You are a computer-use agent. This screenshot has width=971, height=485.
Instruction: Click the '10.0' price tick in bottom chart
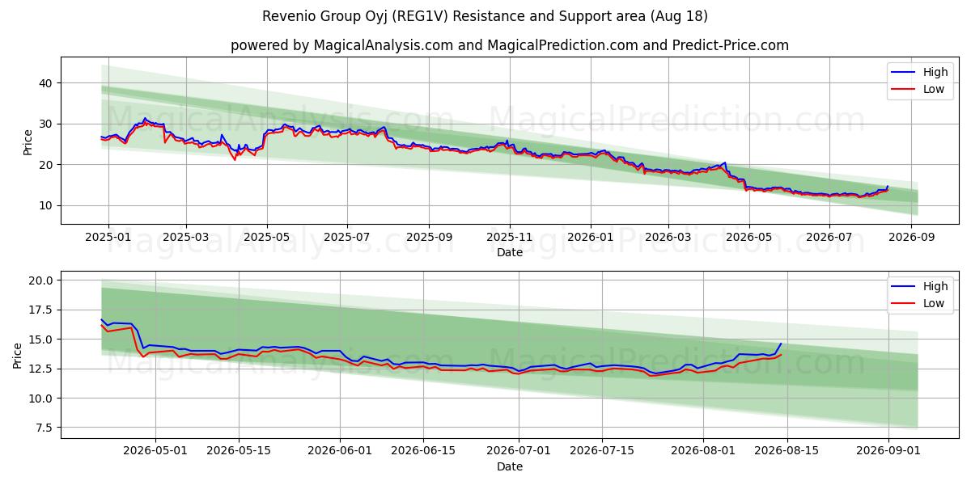(42, 399)
